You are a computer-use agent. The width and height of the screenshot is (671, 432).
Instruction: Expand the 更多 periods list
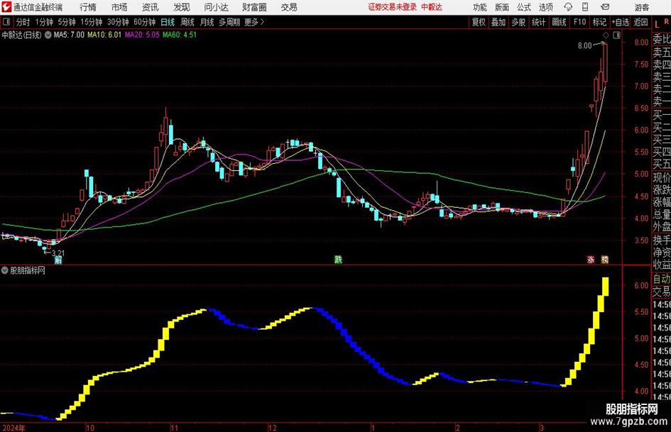pyautogui.click(x=254, y=22)
